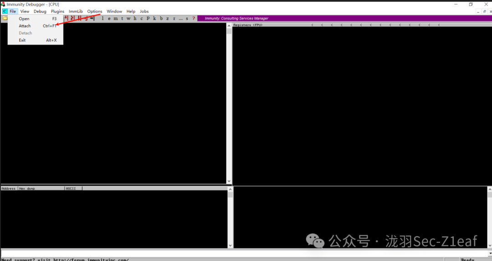Open the command box history dropdown arrow
Screen dimensions: 492x261
[490, 253]
